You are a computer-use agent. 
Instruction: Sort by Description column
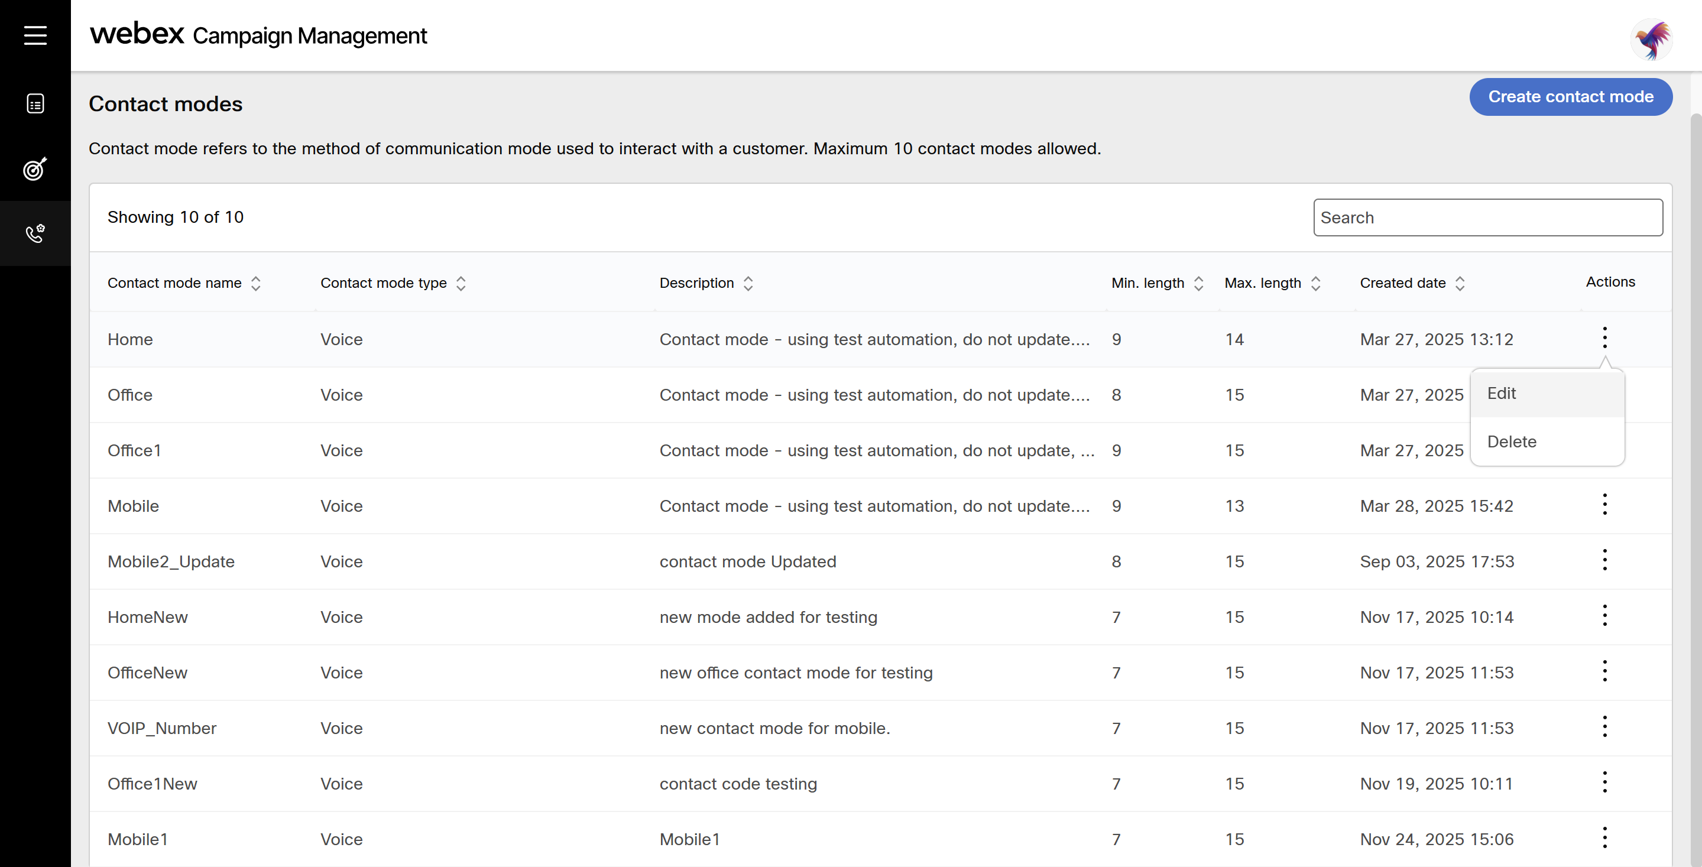[x=748, y=283]
